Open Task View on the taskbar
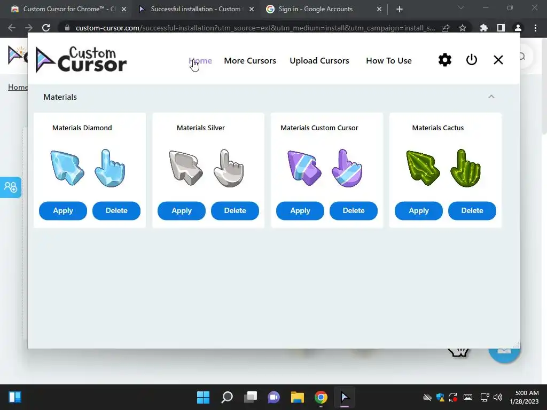The width and height of the screenshot is (547, 410). pos(251,397)
